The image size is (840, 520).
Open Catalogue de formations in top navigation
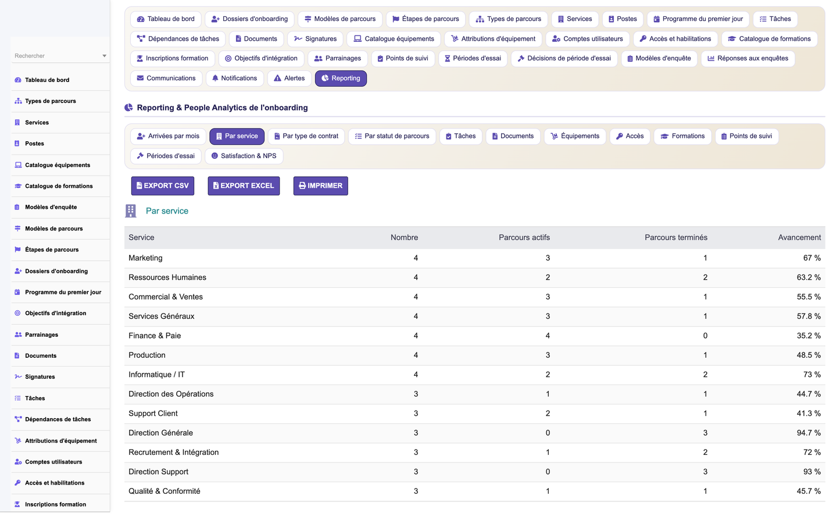770,39
